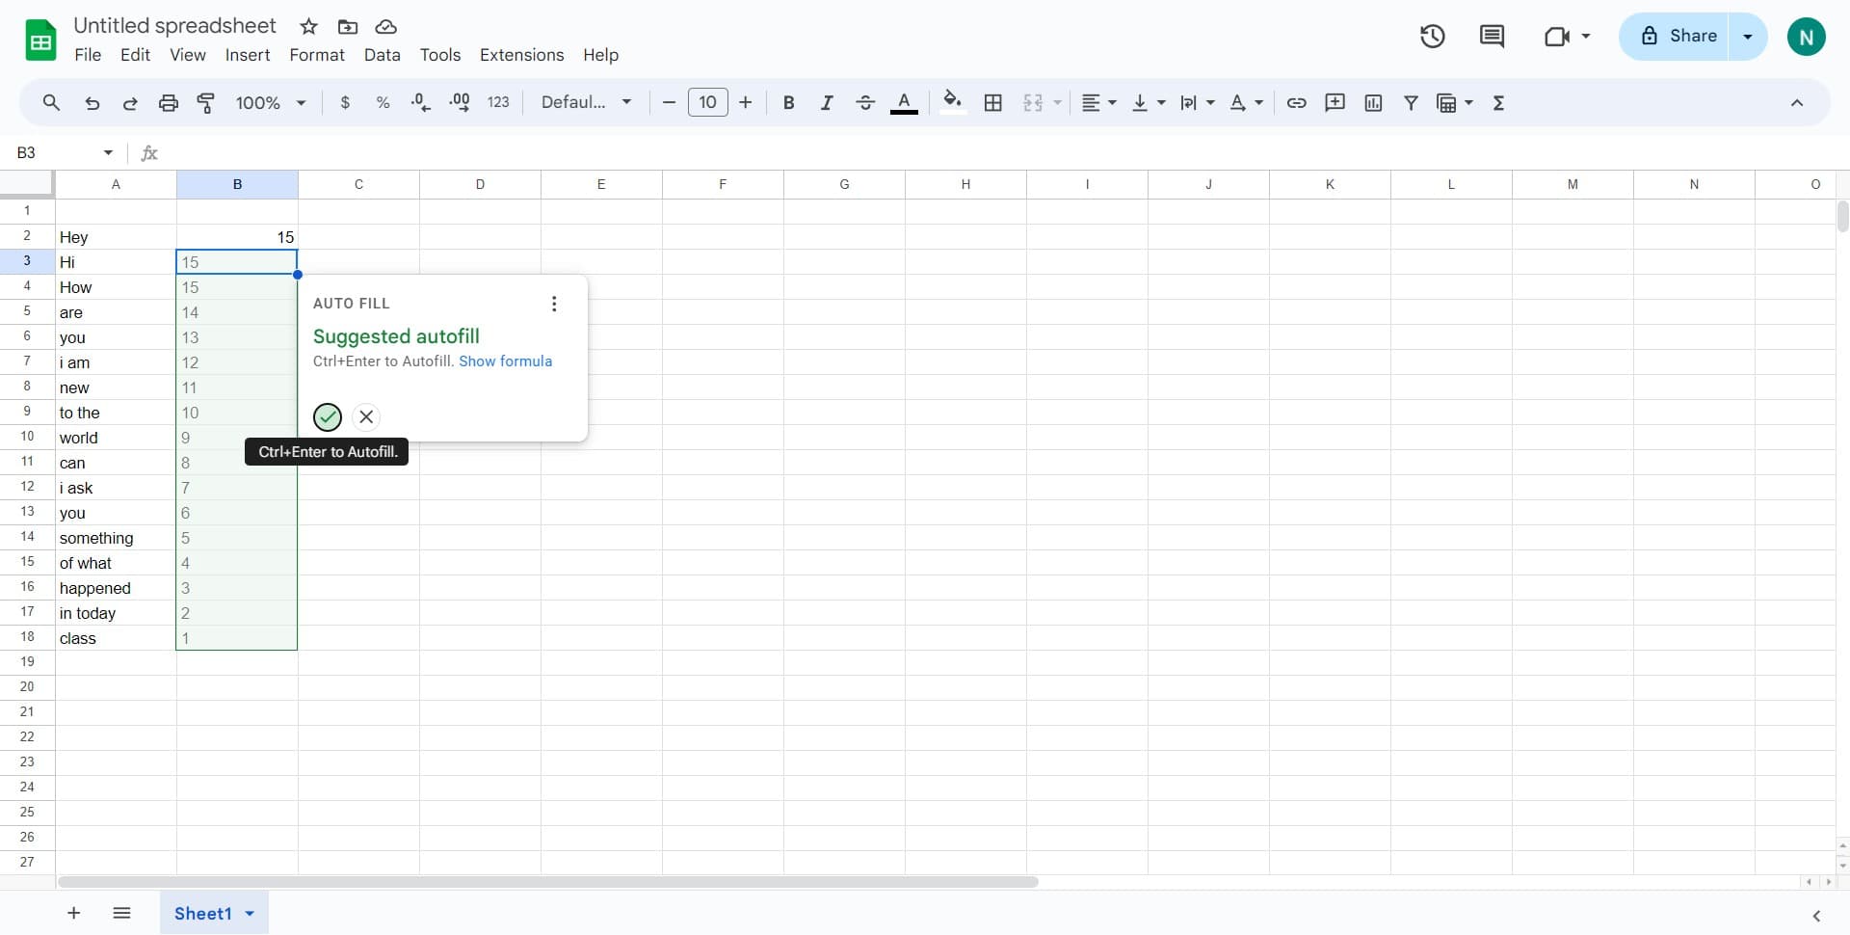The image size is (1850, 935).
Task: Toggle italic formatting
Action: 826,103
